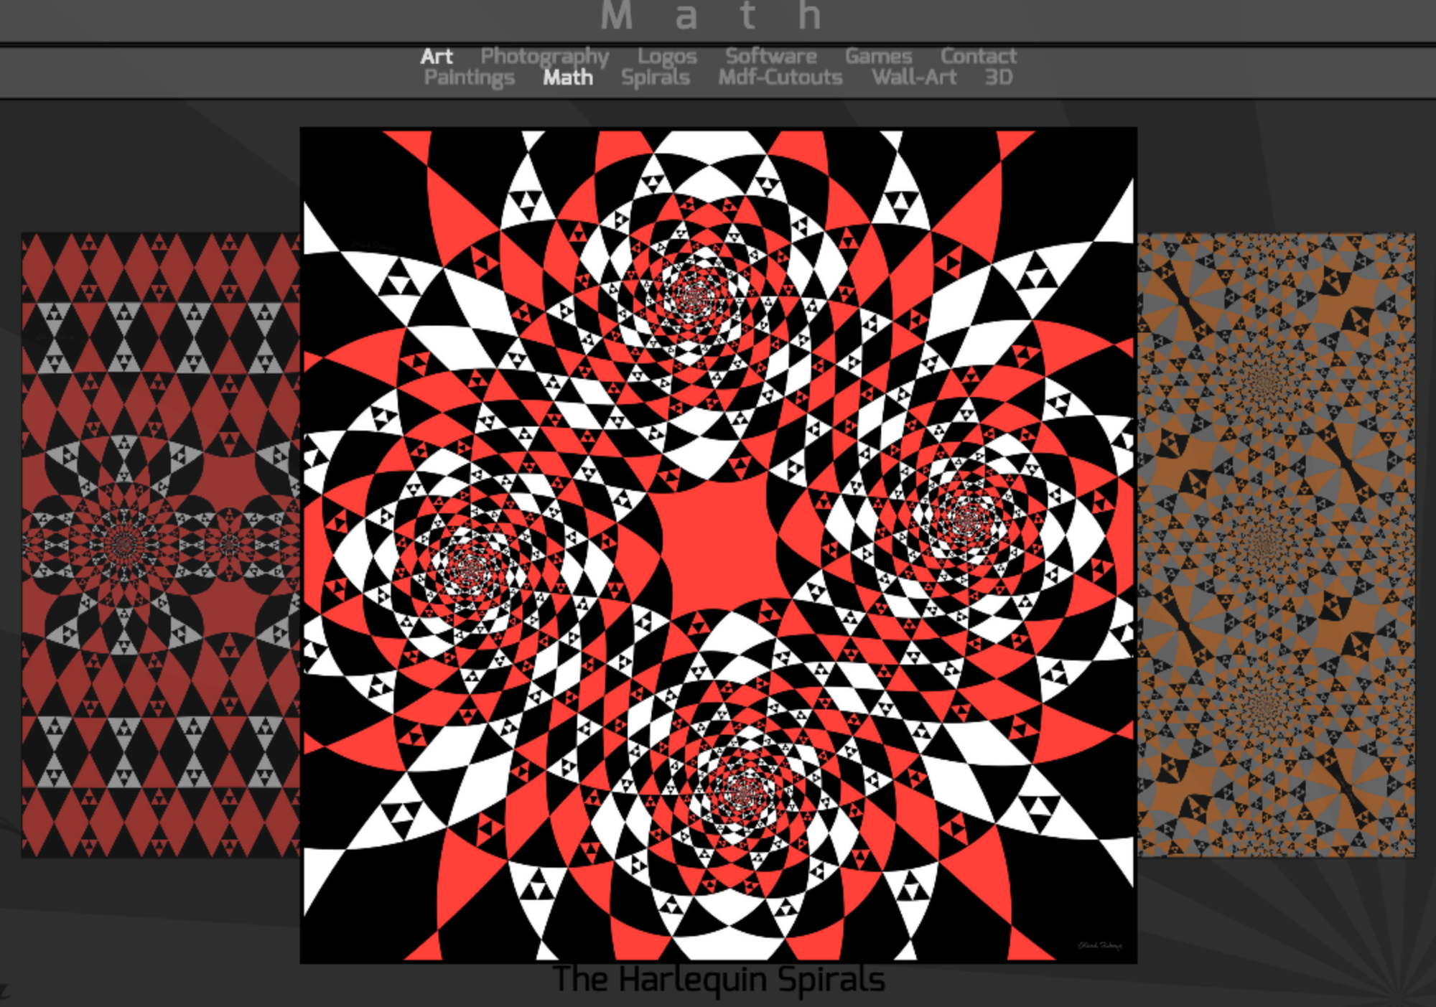Navigate to the Software page
The image size is (1436, 1007).
coord(770,56)
